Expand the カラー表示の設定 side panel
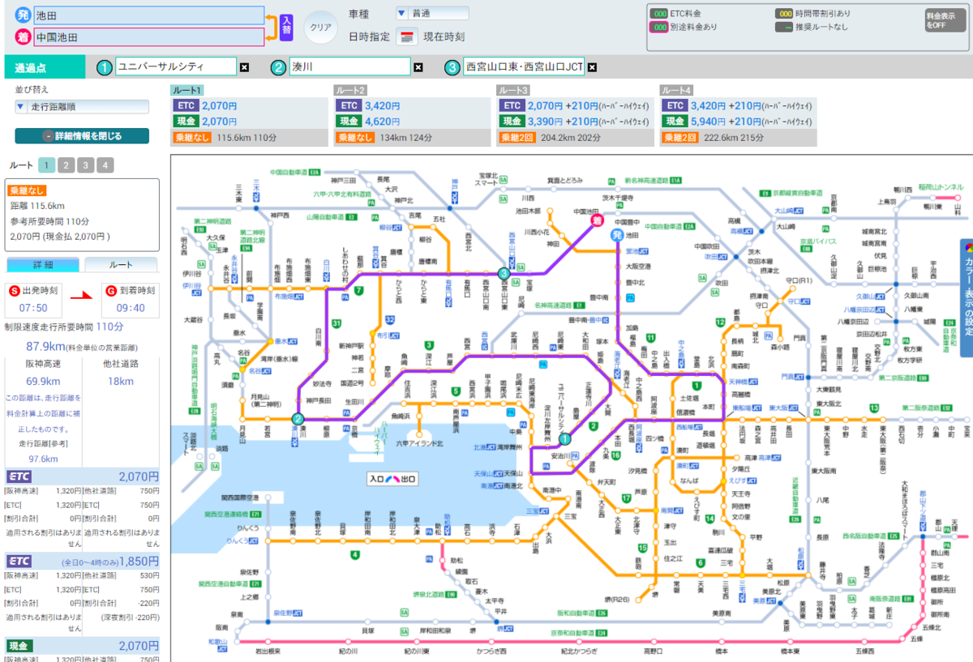Screen dimensions: 973x662 [x=967, y=297]
